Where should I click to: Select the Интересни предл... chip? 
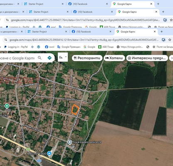[x=147, y=58]
